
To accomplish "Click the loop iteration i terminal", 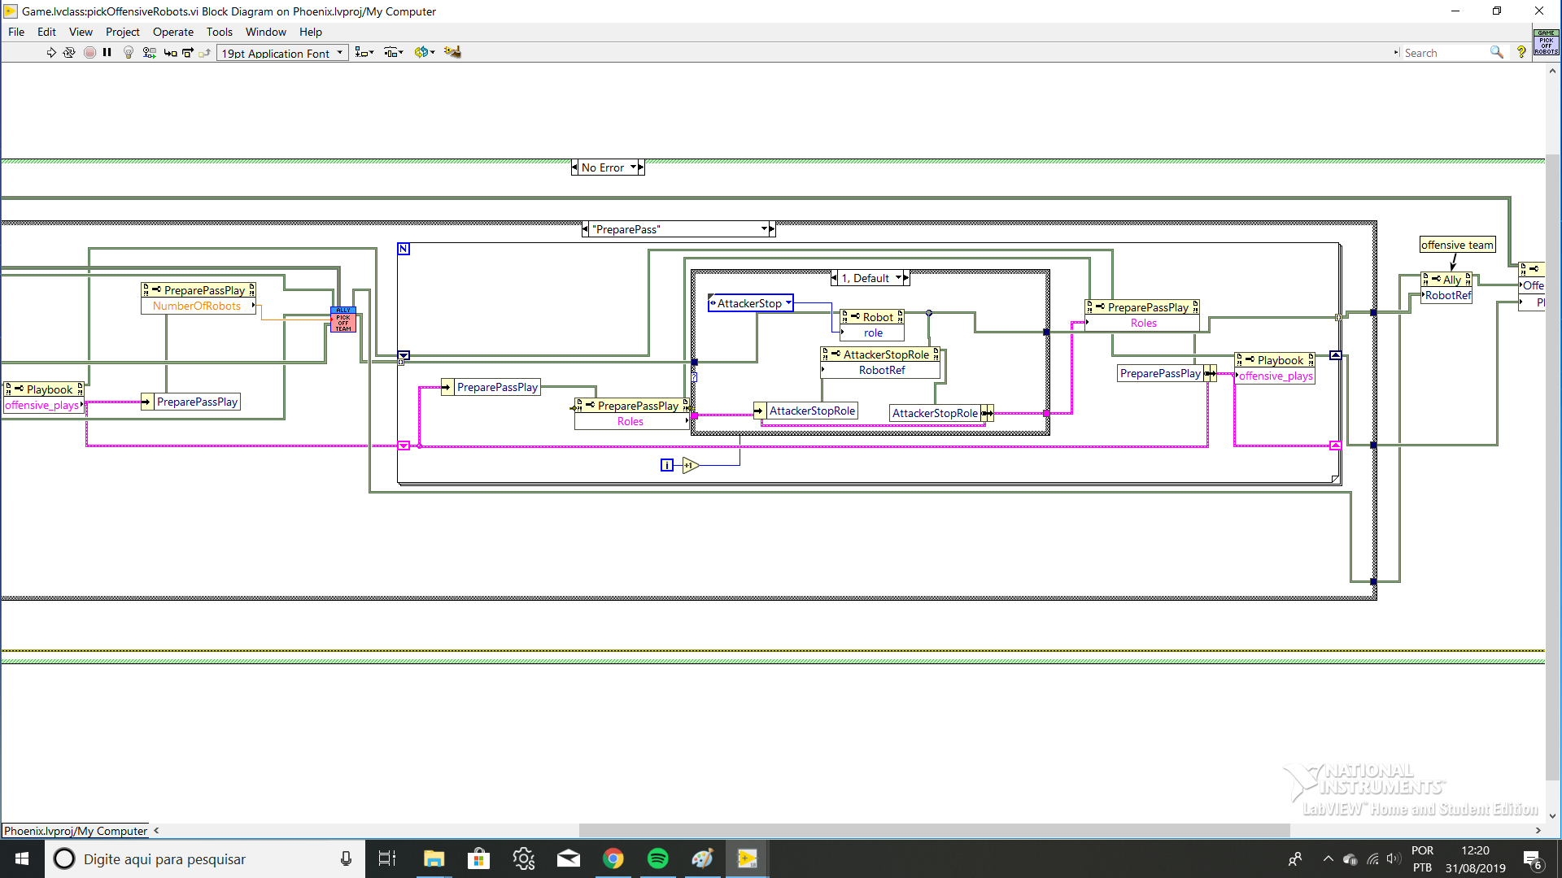I will 667,465.
